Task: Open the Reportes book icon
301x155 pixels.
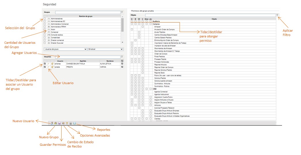Action: (74, 123)
